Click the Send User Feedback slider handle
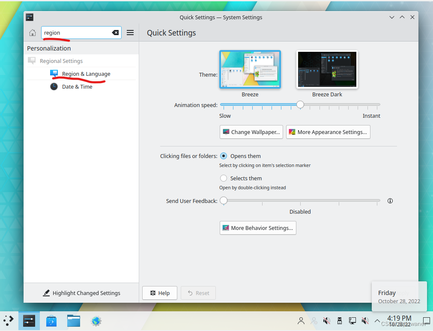 click(x=224, y=201)
